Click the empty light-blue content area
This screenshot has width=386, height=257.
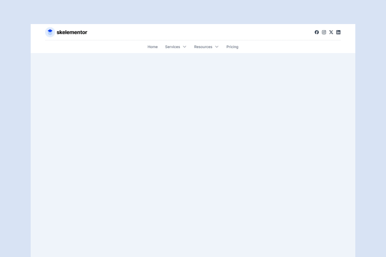tap(193, 153)
